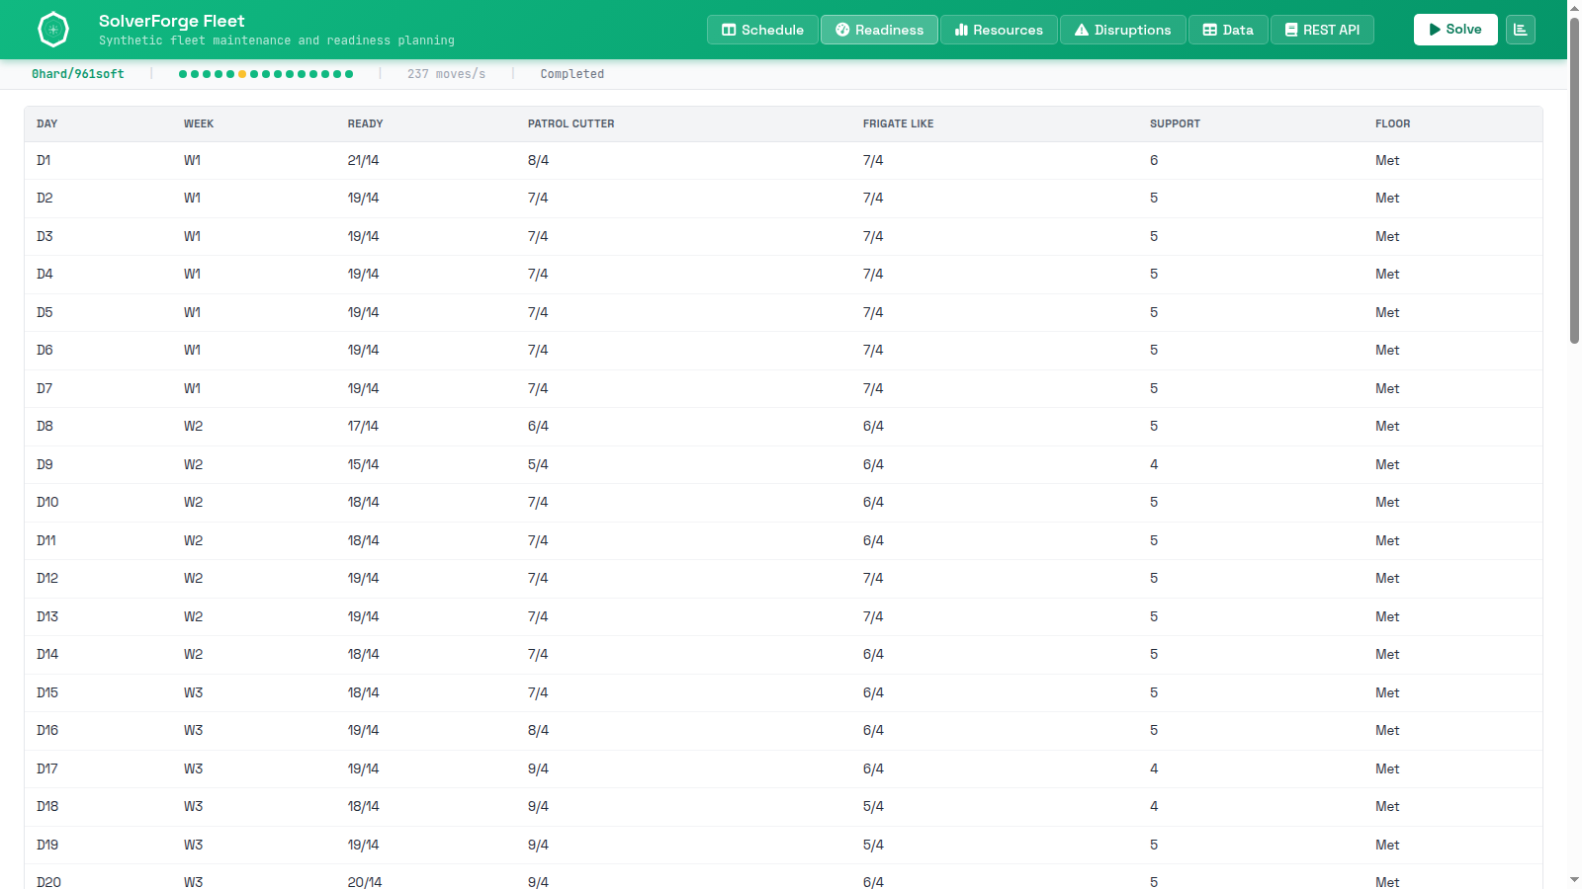This screenshot has height=889, width=1582.
Task: Open the Data tab
Action: pos(1228,30)
